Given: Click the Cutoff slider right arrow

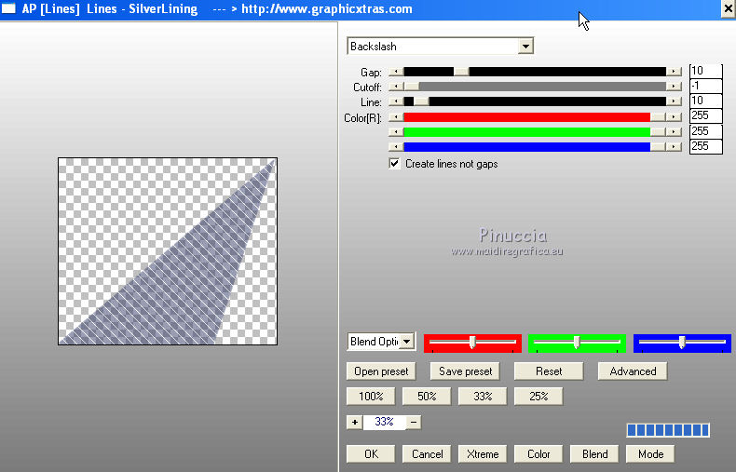Looking at the screenshot, I should click(x=674, y=87).
